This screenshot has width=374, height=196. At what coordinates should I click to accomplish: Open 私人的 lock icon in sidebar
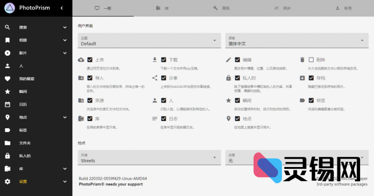[x=7, y=156]
